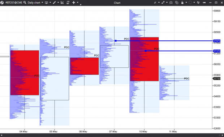Click the 10 May red candle body
The image size is (224, 137).
pos(144,59)
